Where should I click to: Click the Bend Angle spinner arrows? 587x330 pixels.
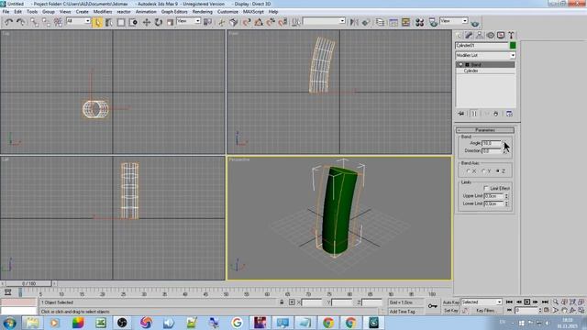point(504,143)
